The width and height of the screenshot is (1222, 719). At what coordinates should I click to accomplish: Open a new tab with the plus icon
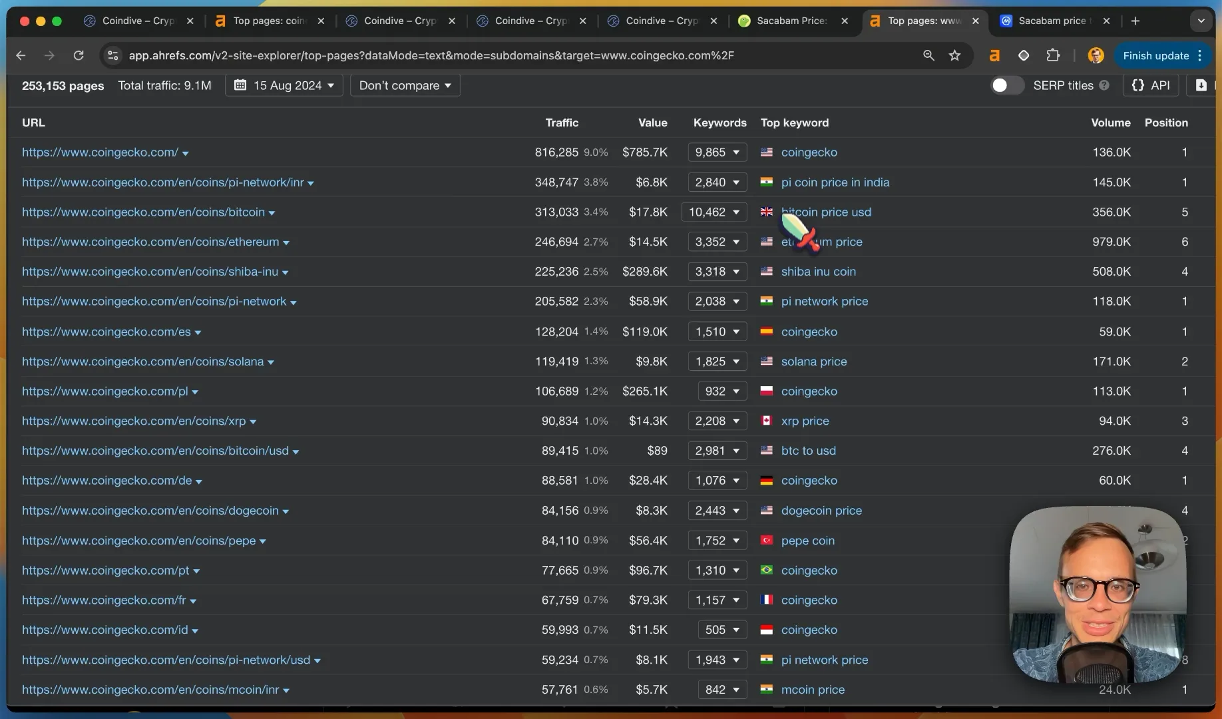click(x=1135, y=21)
